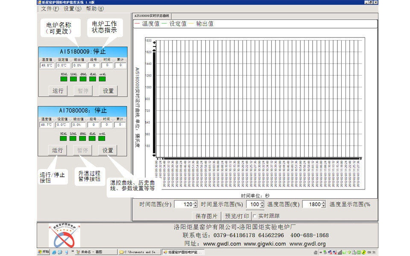Click the company logo image
This screenshot has height=256, width=410.
tap(64, 236)
